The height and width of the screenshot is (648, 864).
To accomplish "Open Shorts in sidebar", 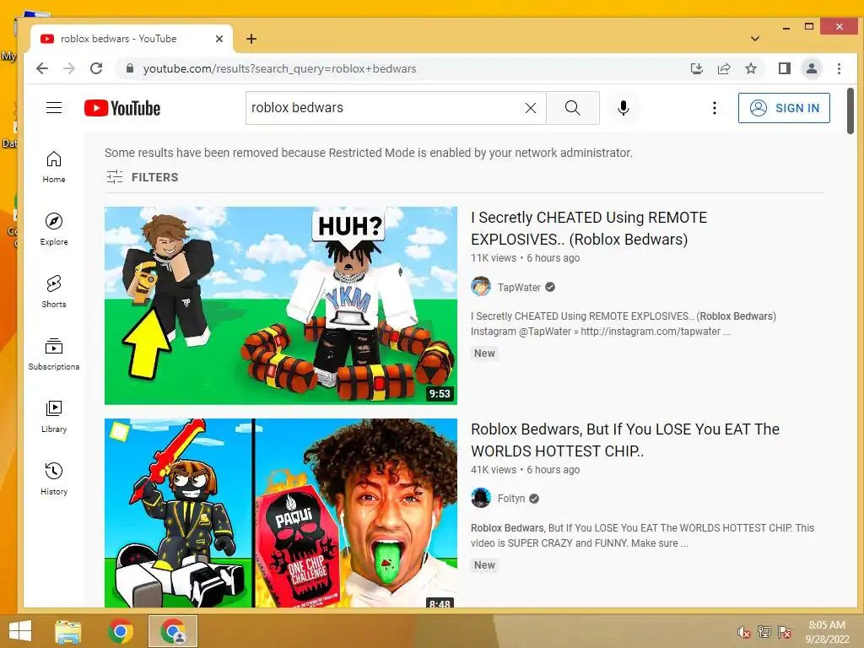I will click(54, 291).
